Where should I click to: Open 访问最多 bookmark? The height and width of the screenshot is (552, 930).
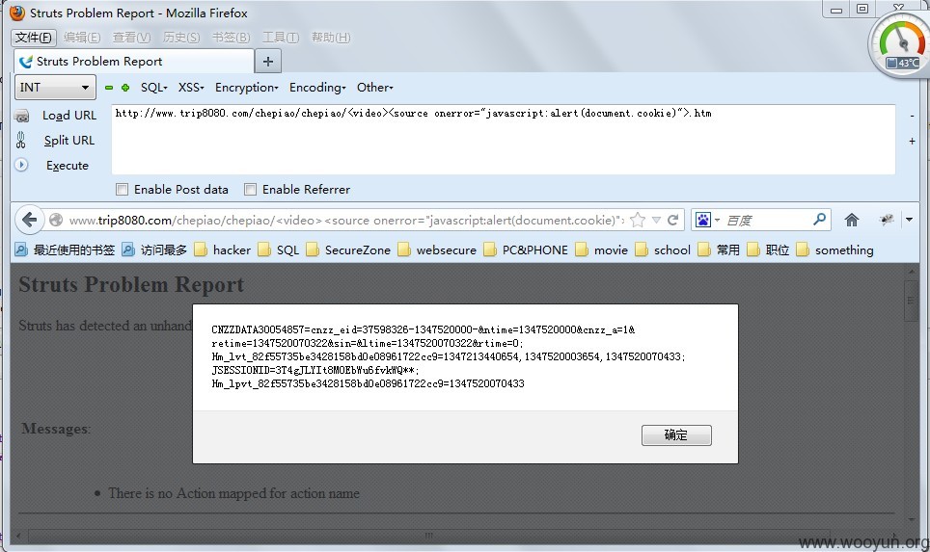(x=154, y=250)
